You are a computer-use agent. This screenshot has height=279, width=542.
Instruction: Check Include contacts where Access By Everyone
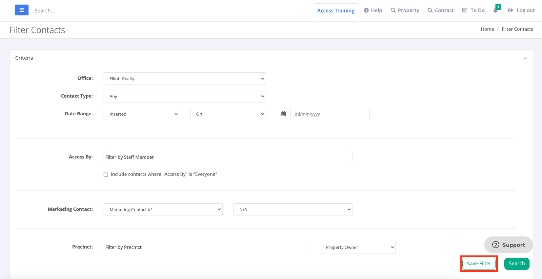106,175
